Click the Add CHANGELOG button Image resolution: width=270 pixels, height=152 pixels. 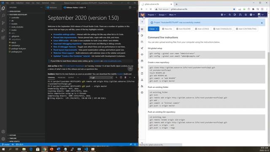(x=222, y=29)
